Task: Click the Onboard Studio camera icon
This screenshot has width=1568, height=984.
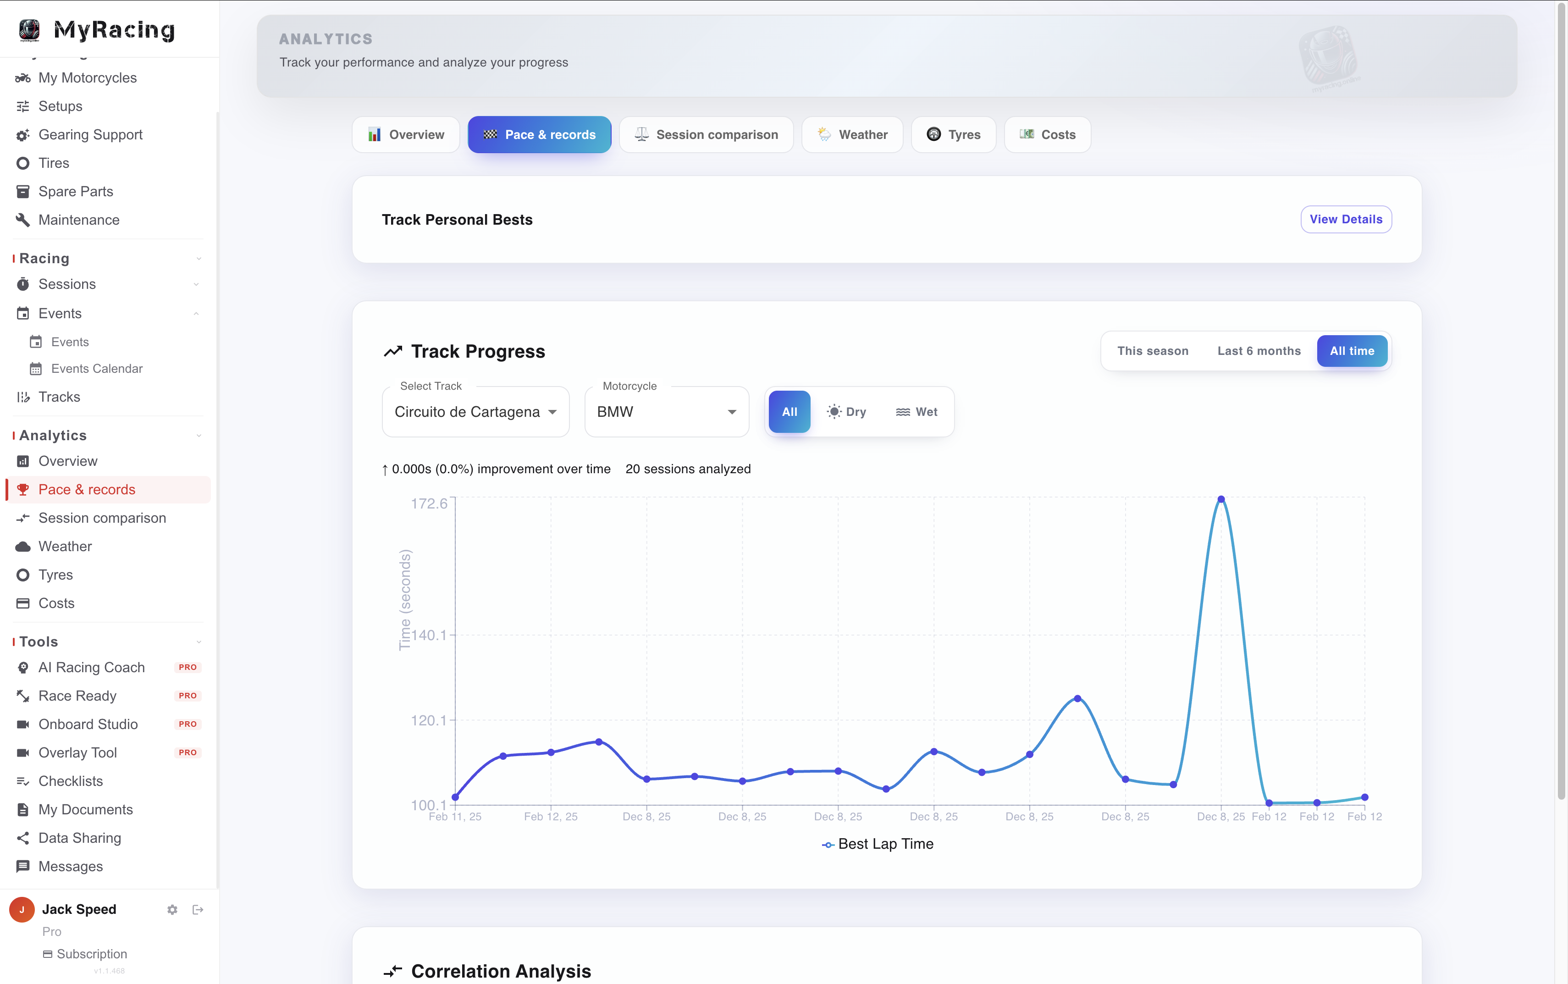Action: coord(23,724)
